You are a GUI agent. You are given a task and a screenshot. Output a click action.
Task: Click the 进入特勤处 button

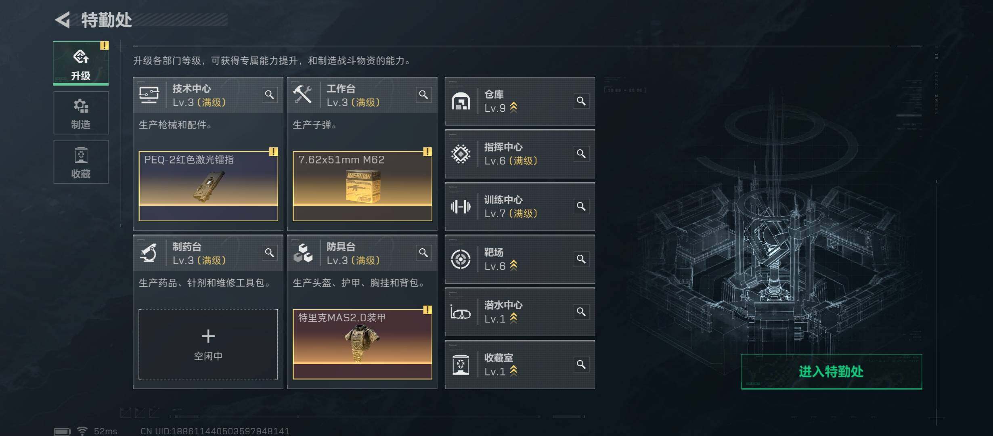pos(832,372)
